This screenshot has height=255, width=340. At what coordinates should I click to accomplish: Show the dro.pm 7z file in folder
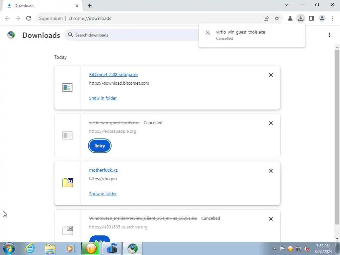(103, 194)
